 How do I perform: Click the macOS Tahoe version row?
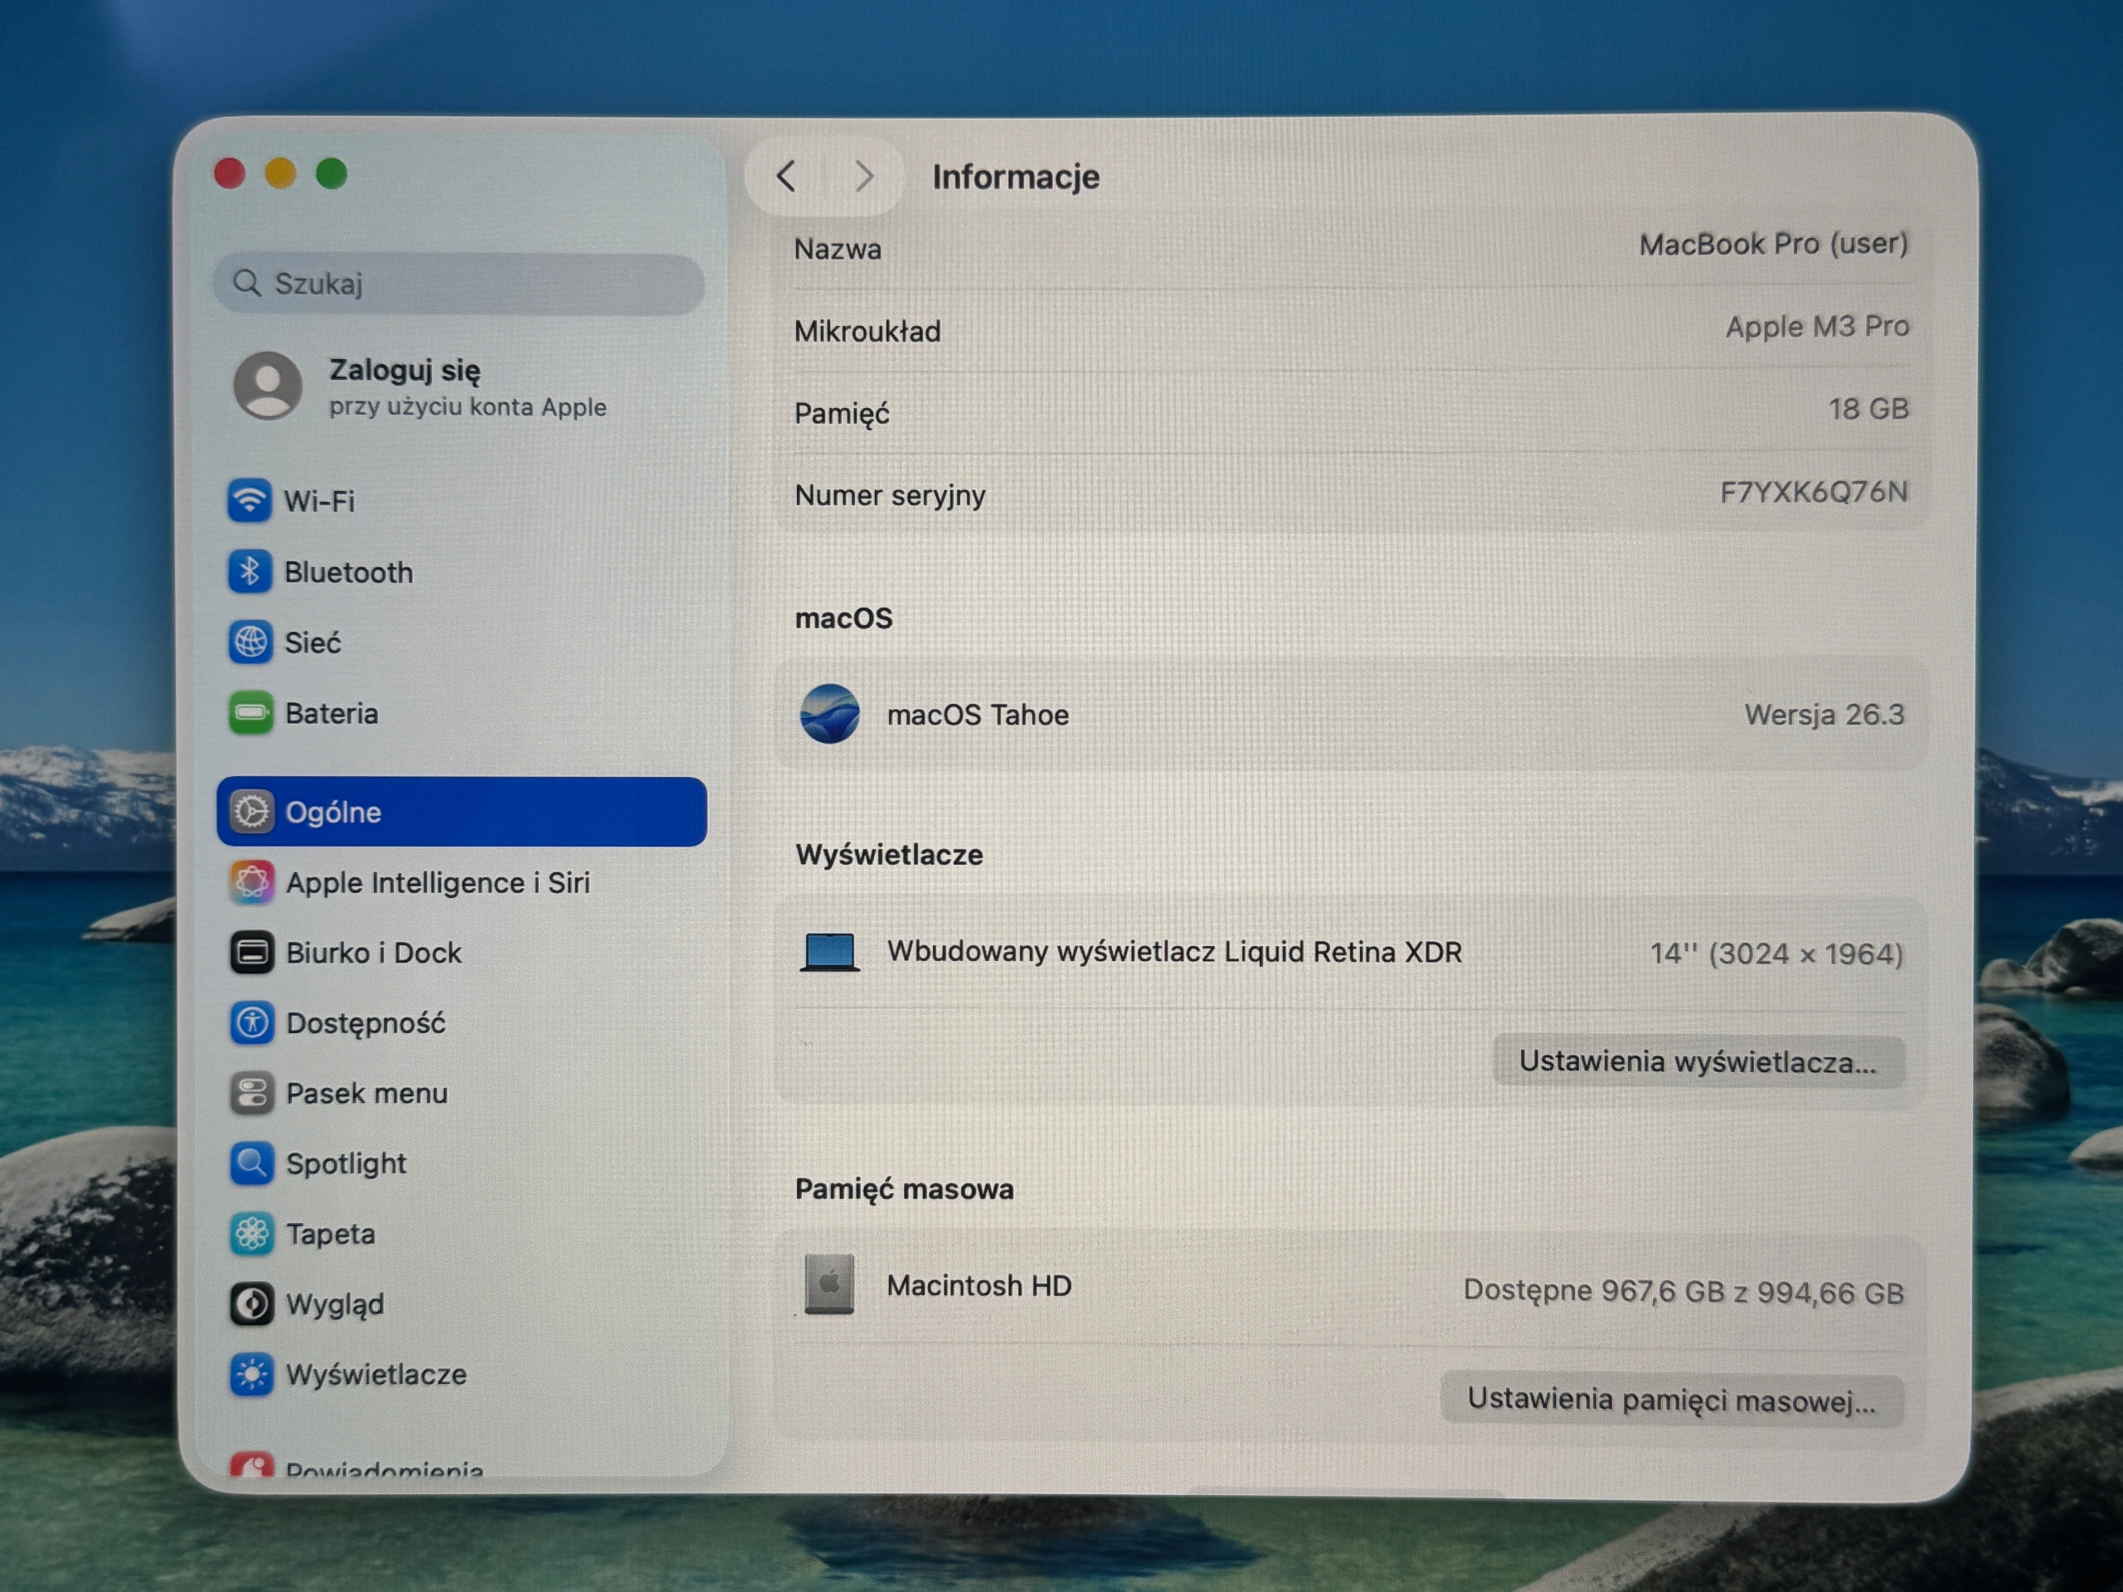1350,714
